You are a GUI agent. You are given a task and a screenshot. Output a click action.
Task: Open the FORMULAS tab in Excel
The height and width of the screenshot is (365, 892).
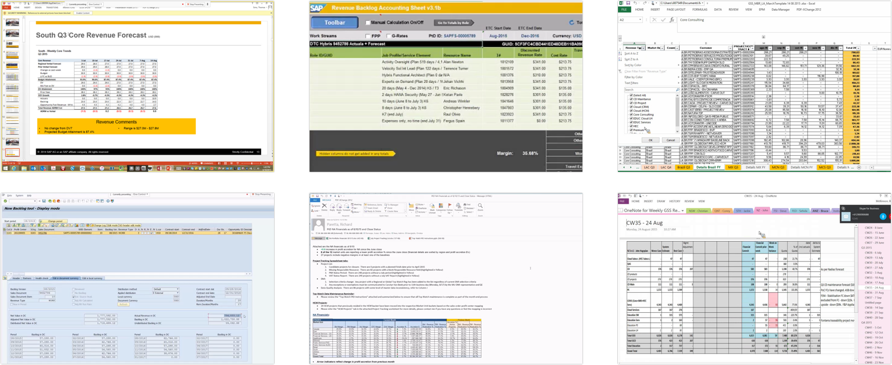pyautogui.click(x=699, y=10)
